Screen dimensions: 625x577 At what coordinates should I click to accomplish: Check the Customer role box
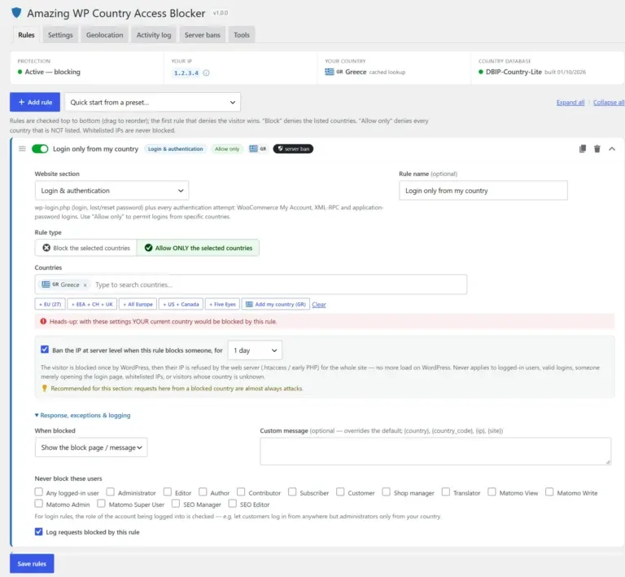pyautogui.click(x=340, y=491)
